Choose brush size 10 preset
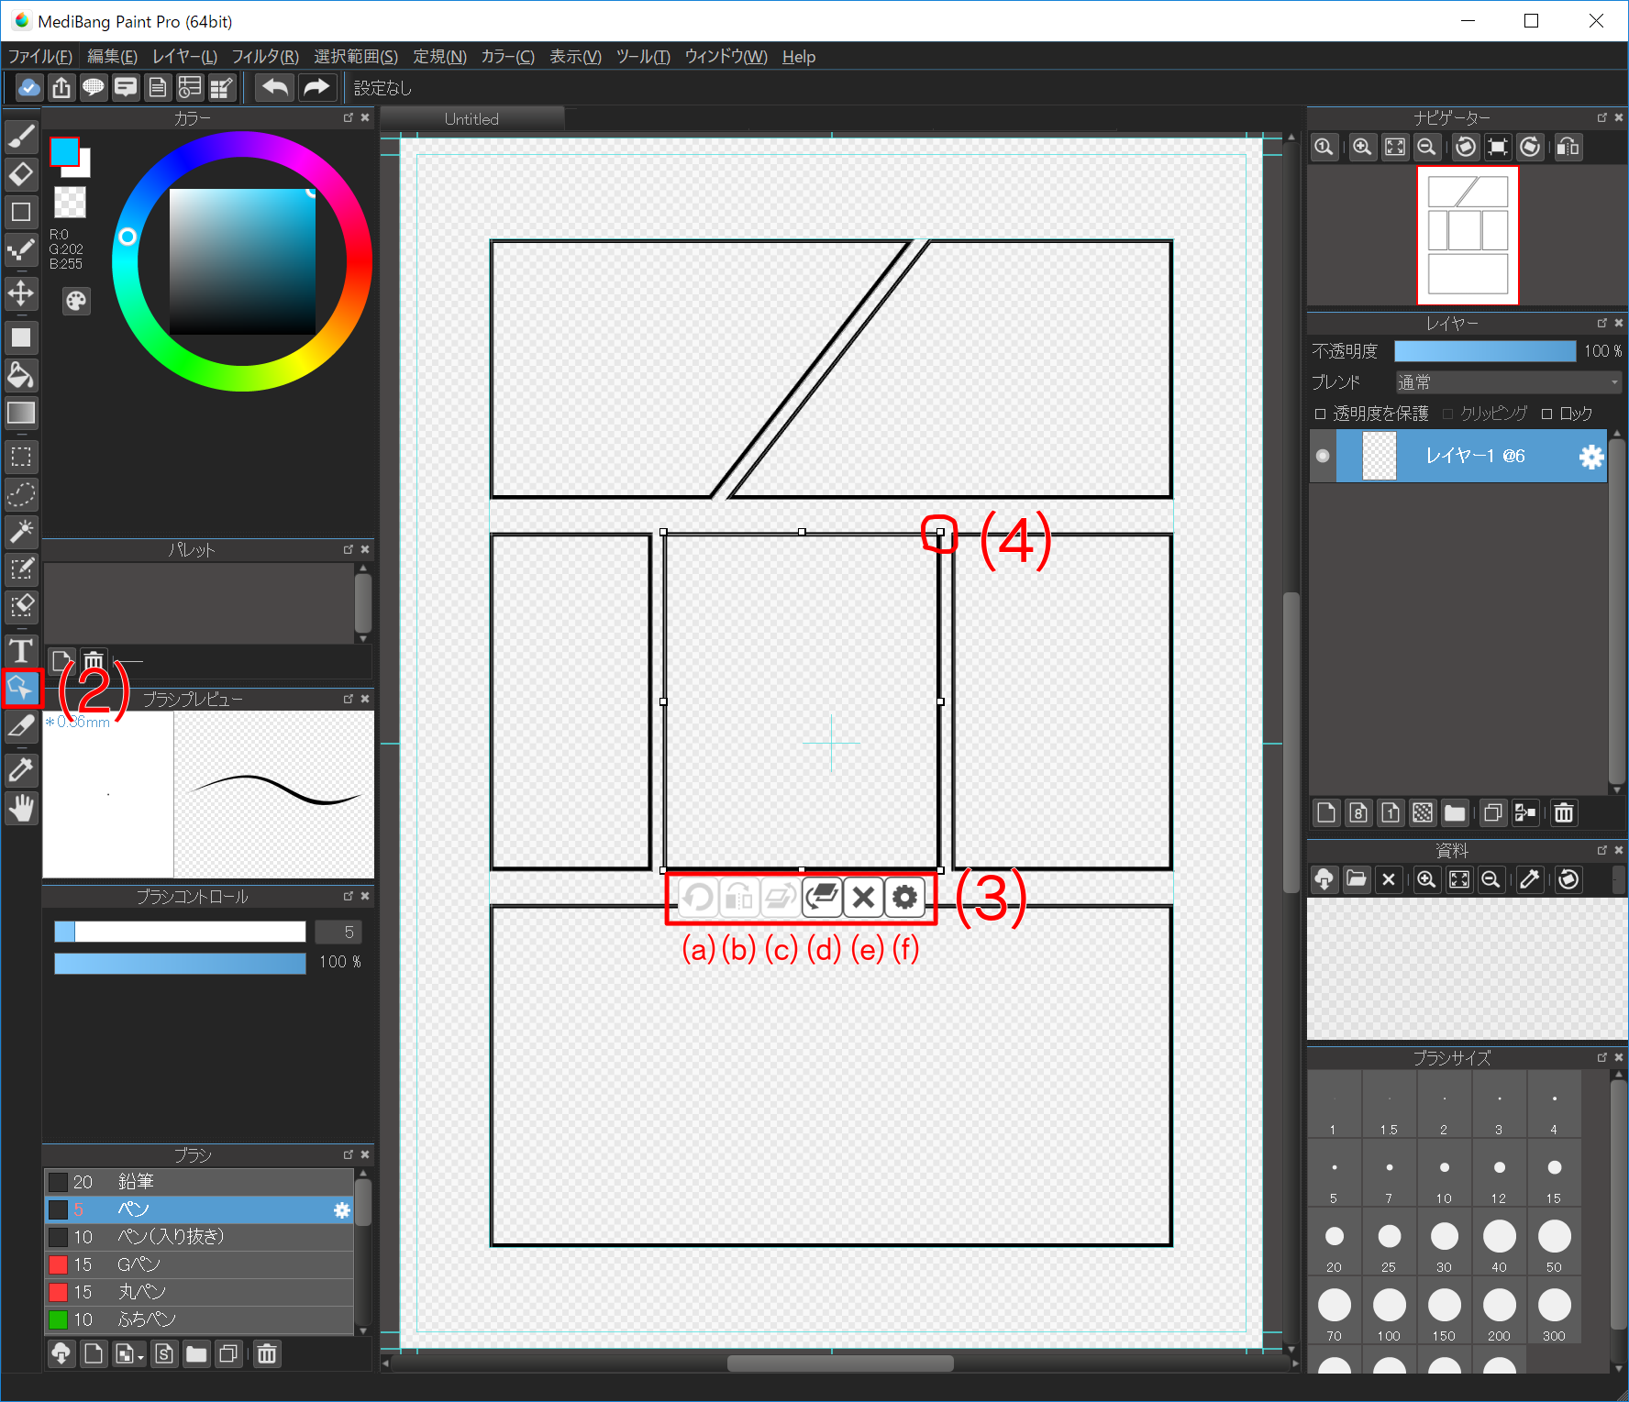The width and height of the screenshot is (1629, 1402). pos(1444,1174)
